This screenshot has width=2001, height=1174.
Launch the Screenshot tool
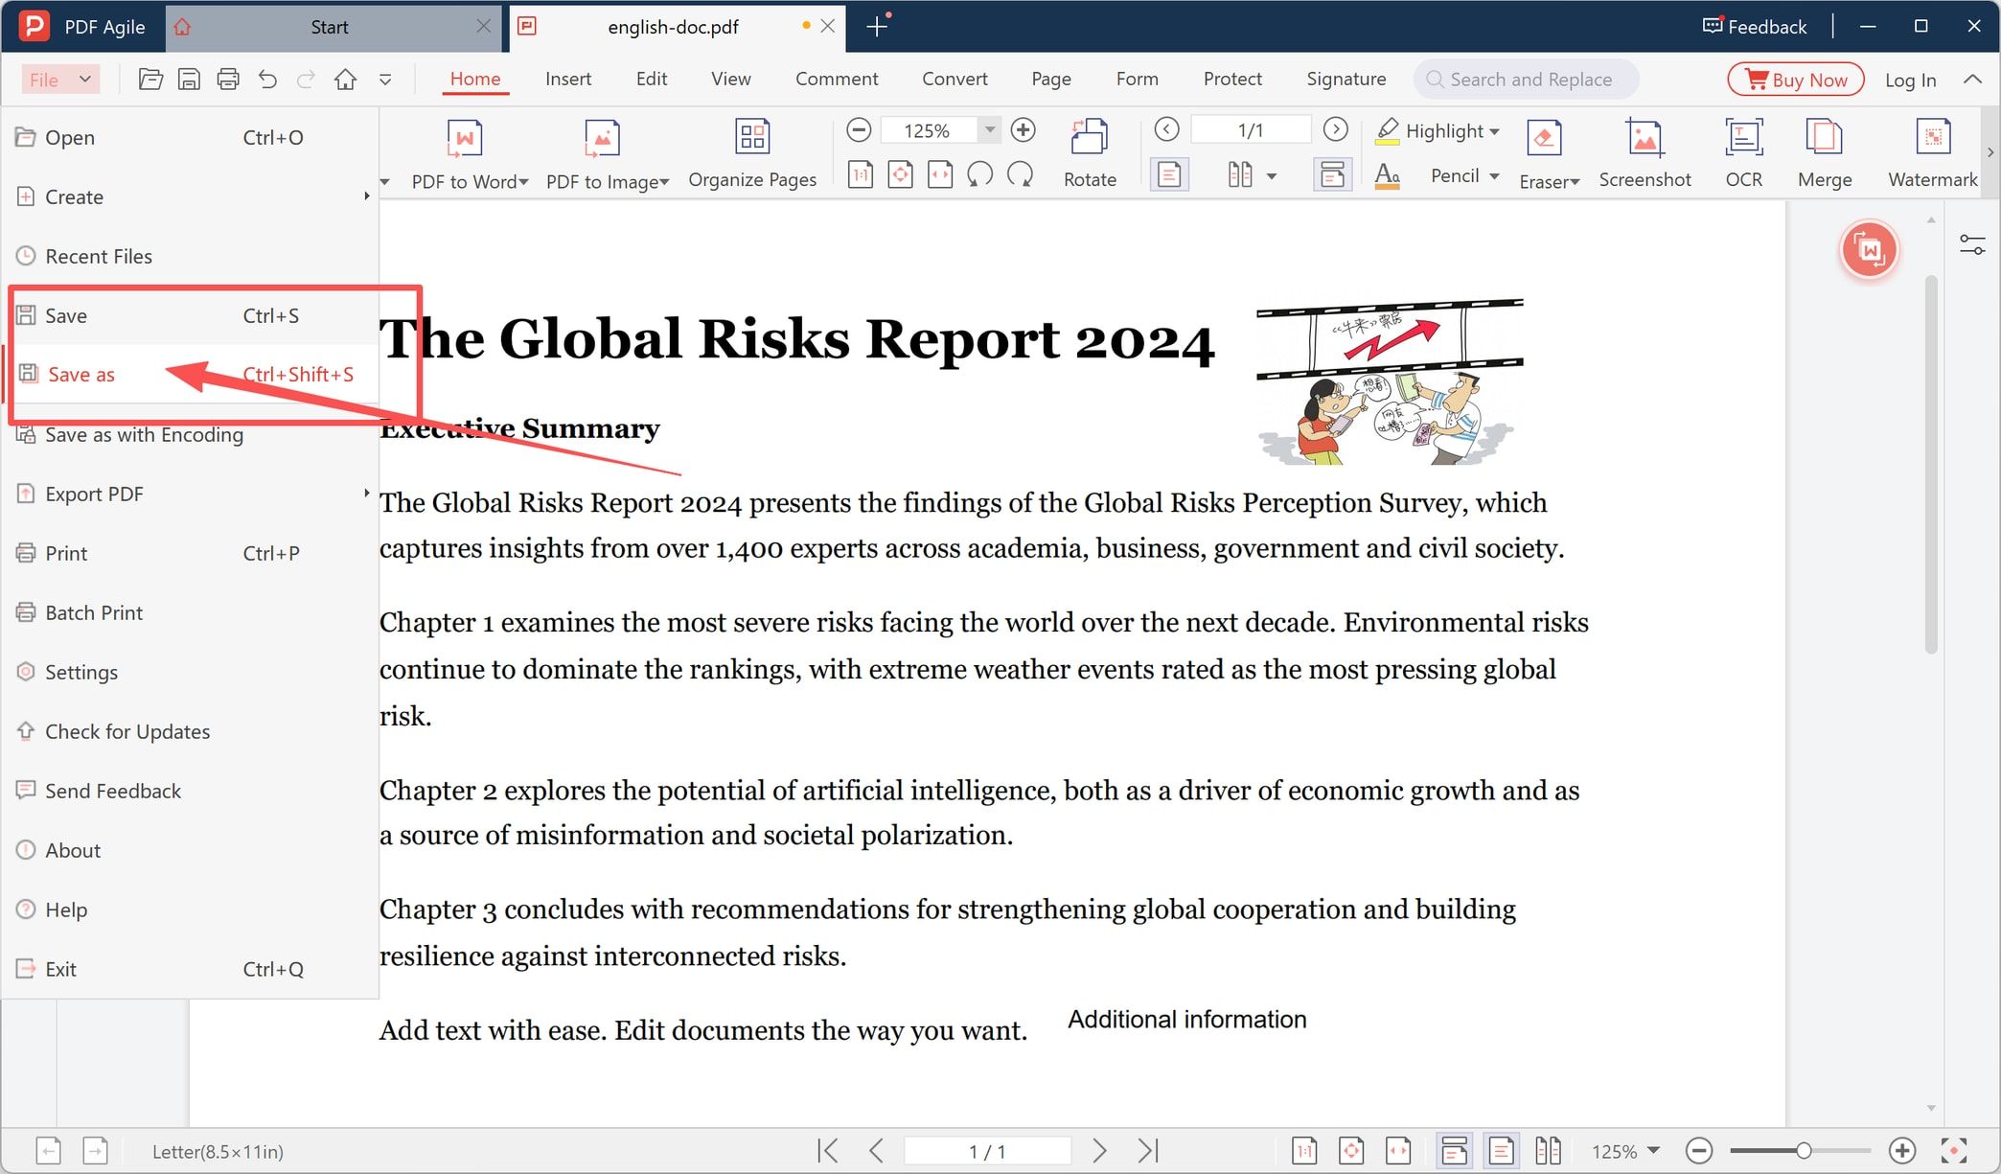click(x=1644, y=153)
